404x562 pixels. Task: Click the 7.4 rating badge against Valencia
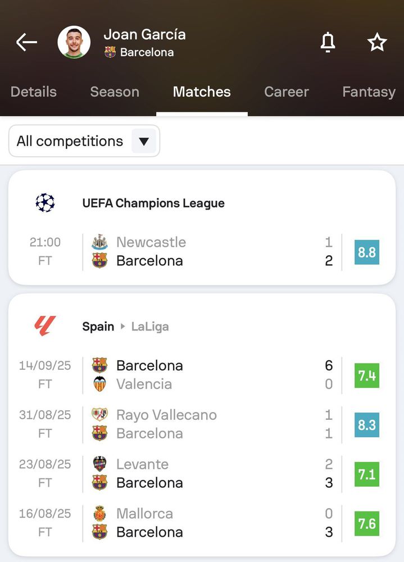click(366, 376)
